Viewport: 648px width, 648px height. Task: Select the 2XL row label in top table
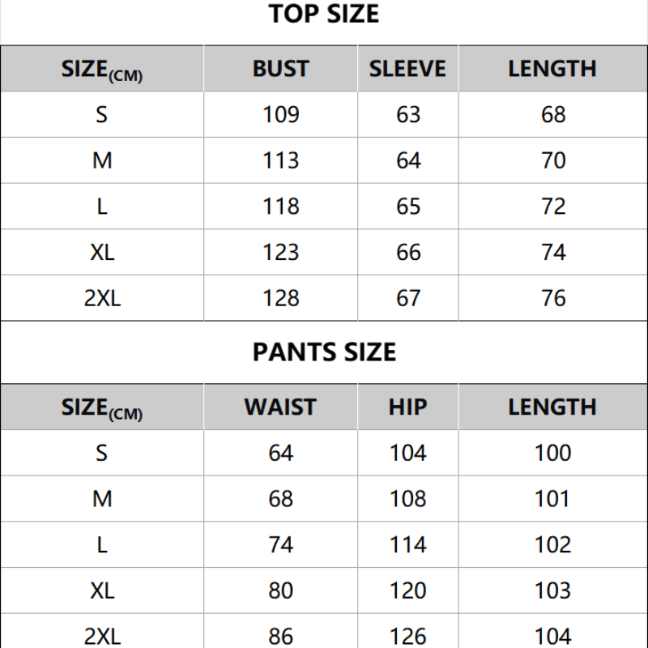point(102,299)
